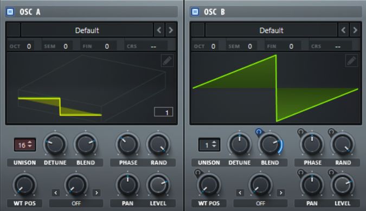Select previous wavetable in OSC A
This screenshot has height=211, width=366.
tap(159, 30)
